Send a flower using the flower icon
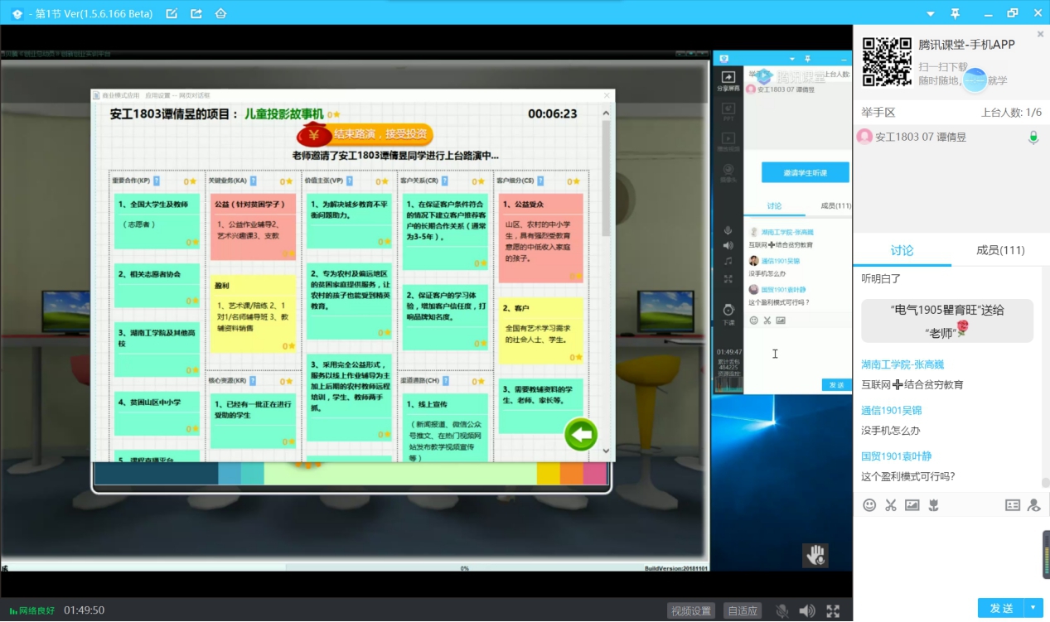 (x=933, y=504)
